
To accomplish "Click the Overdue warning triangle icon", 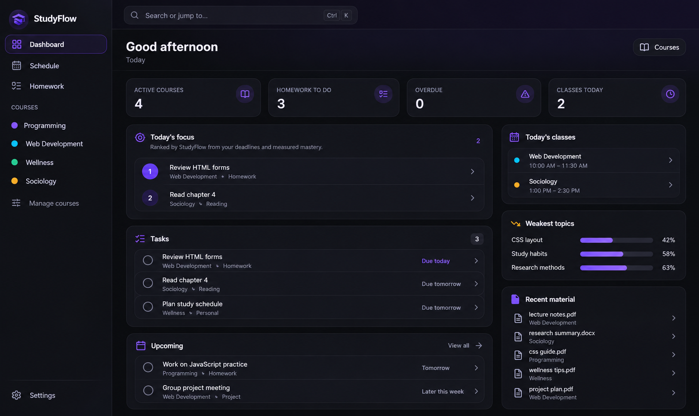I will 525,94.
